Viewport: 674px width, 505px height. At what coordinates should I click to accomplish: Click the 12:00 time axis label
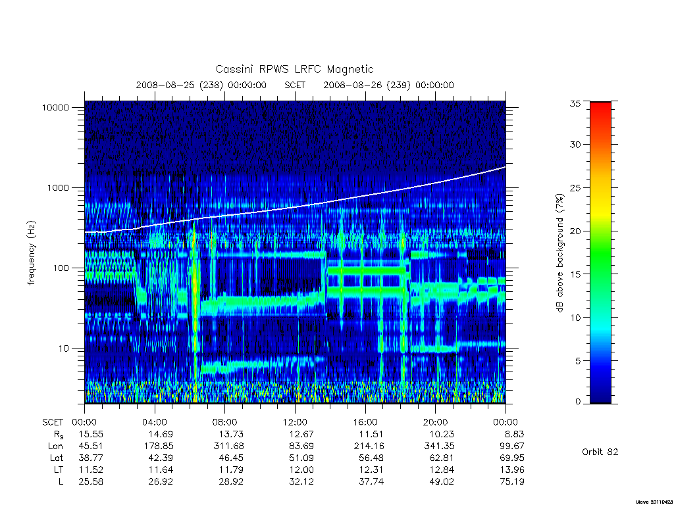pos(295,422)
